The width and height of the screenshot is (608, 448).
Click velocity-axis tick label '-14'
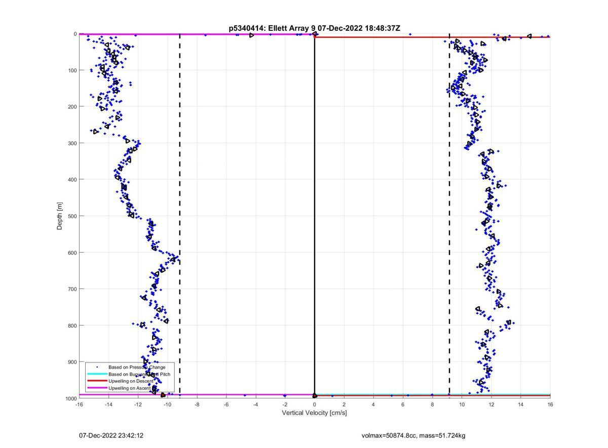tap(108, 404)
